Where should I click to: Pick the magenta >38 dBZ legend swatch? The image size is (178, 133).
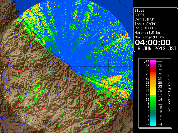click(153, 62)
